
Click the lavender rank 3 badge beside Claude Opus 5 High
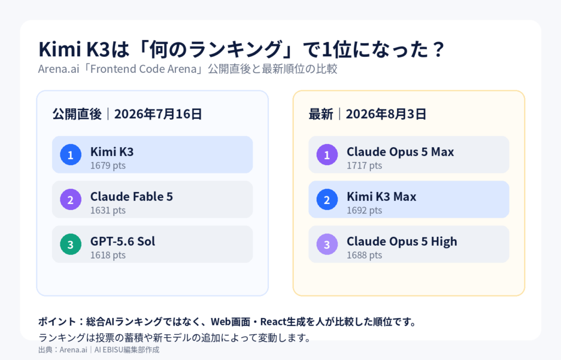[x=327, y=244]
